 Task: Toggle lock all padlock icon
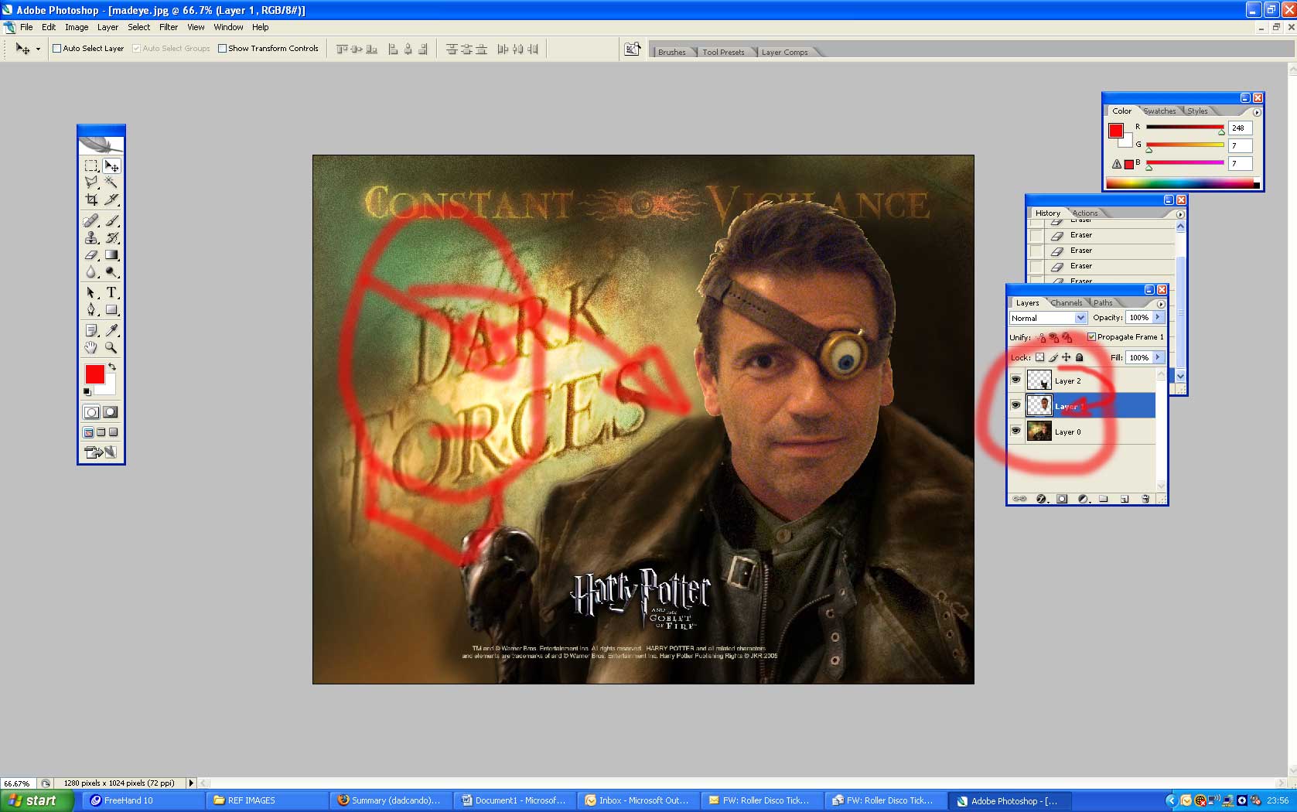coord(1080,357)
